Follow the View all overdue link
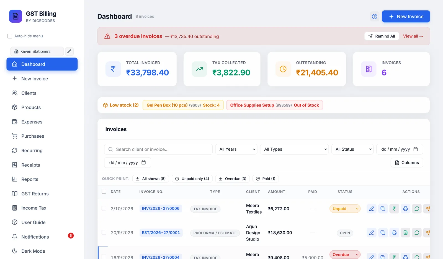443x259 pixels. click(413, 36)
